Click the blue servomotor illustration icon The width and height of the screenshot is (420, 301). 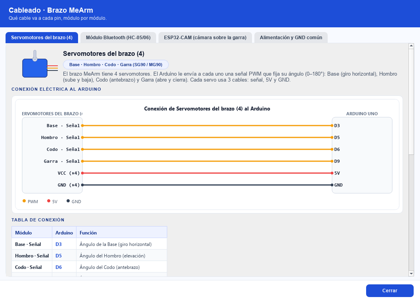coord(40,64)
